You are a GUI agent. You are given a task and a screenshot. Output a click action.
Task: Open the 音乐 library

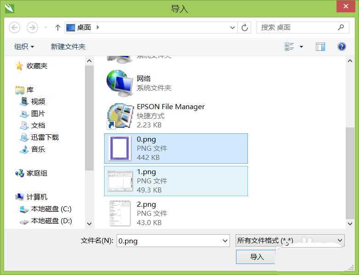(x=38, y=149)
